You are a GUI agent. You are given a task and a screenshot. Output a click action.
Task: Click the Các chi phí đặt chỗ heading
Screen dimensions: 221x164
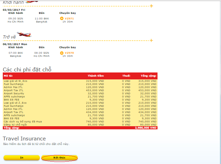[27, 70]
